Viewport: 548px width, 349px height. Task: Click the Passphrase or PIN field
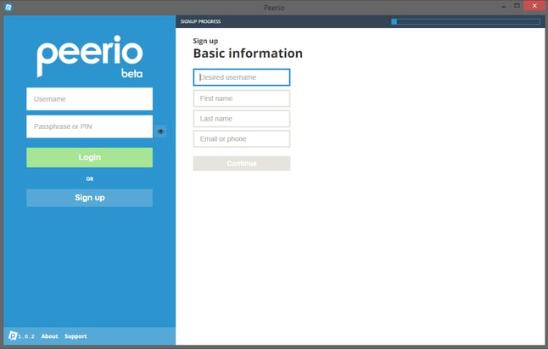[x=89, y=127]
